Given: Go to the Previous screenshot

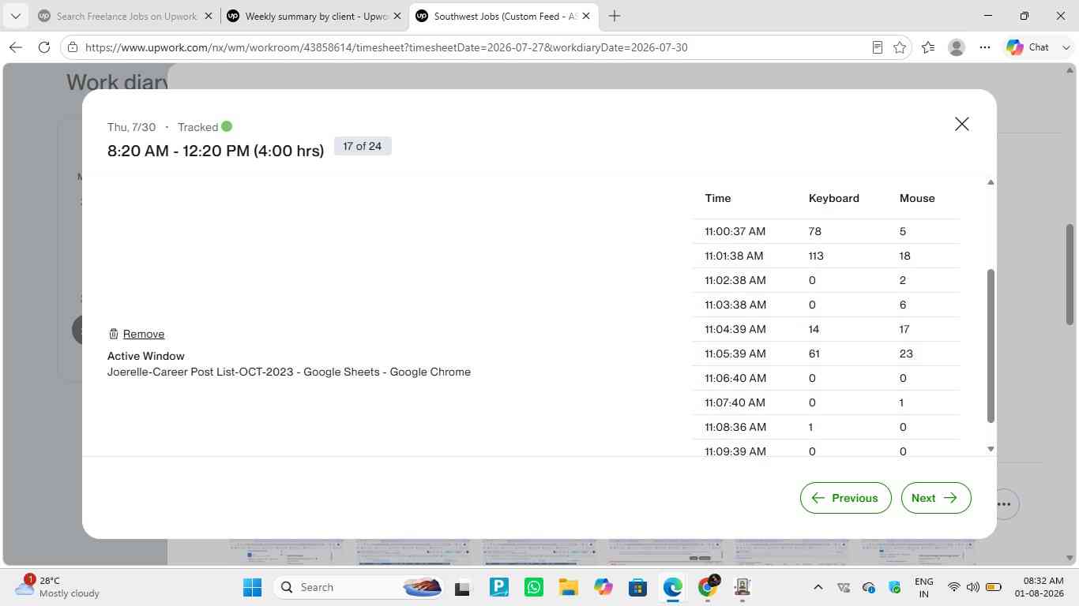Looking at the screenshot, I should click(x=845, y=498).
